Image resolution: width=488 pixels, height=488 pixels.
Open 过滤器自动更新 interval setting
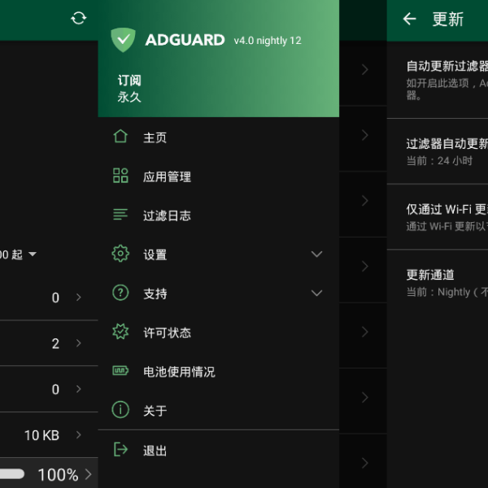[x=438, y=151]
